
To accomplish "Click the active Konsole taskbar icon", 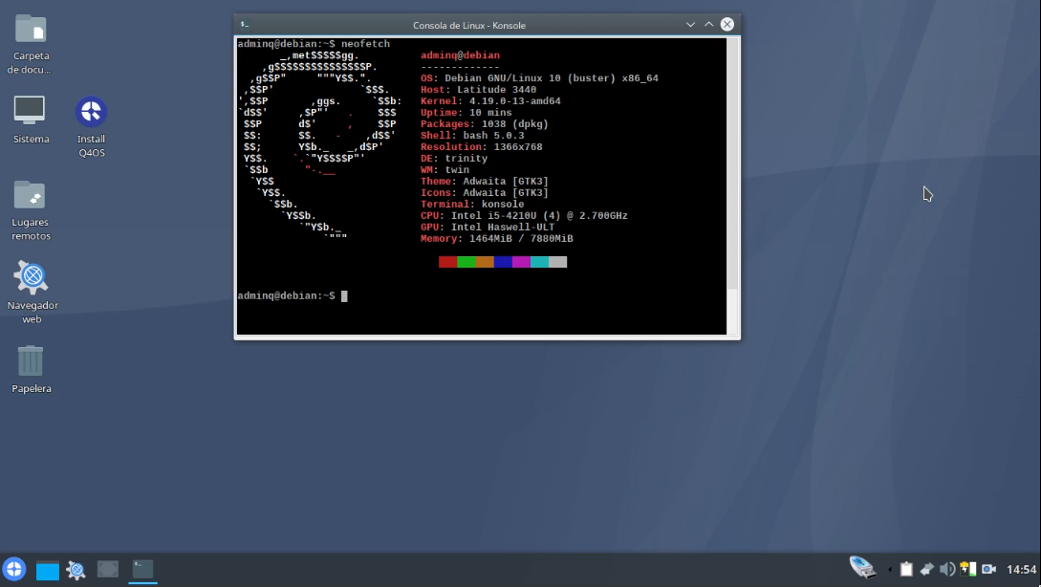I will 142,569.
